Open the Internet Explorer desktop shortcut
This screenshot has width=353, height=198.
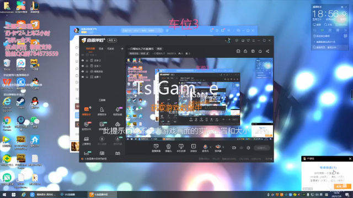[7, 104]
